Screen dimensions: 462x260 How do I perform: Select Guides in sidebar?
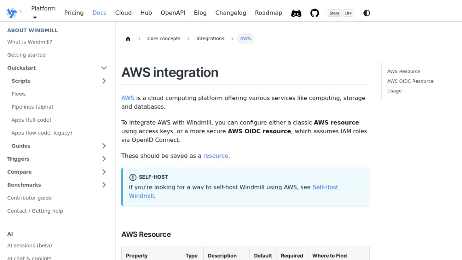pyautogui.click(x=21, y=146)
